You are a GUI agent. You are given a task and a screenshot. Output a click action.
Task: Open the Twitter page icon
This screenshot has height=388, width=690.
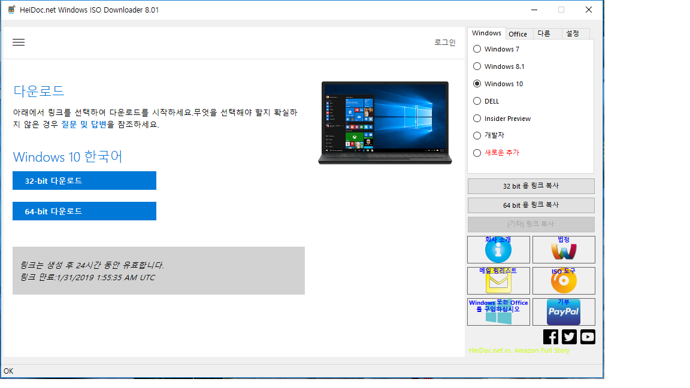click(x=569, y=337)
